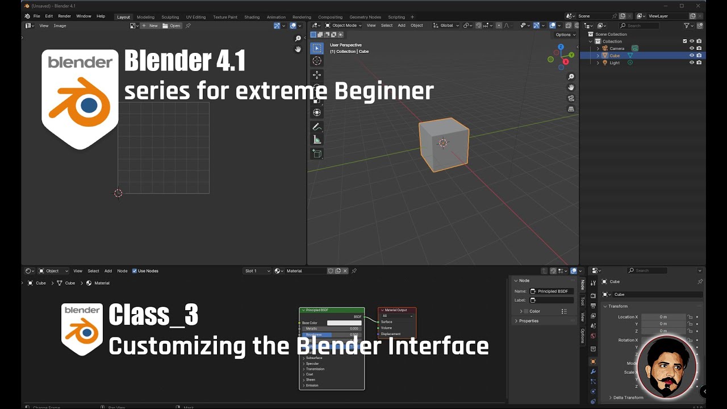Viewport: 727px width, 409px height.
Task: Toggle lock for Location X
Action: 690,317
